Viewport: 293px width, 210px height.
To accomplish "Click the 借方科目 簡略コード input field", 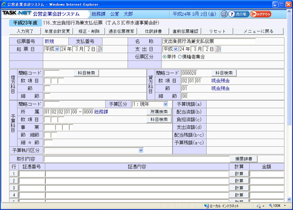I will [x=52, y=73].
